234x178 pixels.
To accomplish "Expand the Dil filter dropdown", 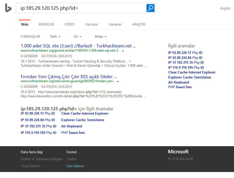I will coord(77,37).
